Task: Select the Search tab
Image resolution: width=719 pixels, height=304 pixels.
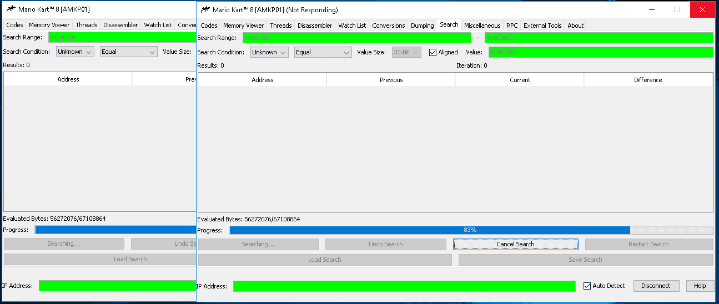Action: 449,24
